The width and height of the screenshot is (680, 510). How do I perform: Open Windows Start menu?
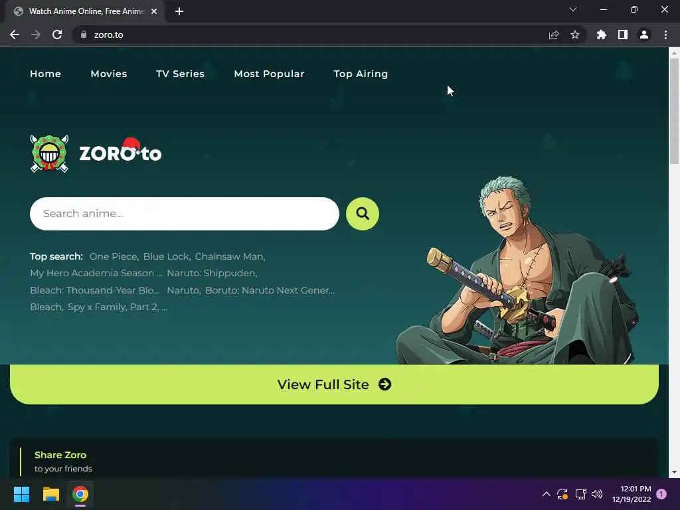21,494
